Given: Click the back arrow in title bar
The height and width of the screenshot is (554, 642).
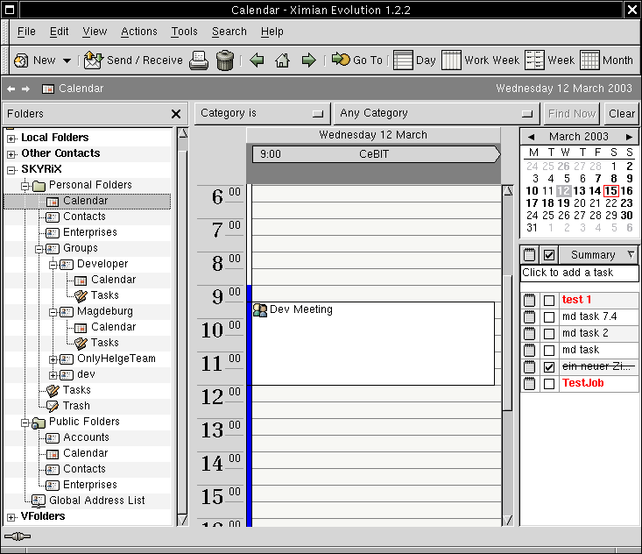Looking at the screenshot, I should (x=11, y=89).
